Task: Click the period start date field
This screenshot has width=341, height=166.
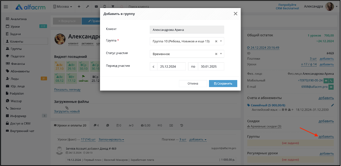Action: click(171, 67)
